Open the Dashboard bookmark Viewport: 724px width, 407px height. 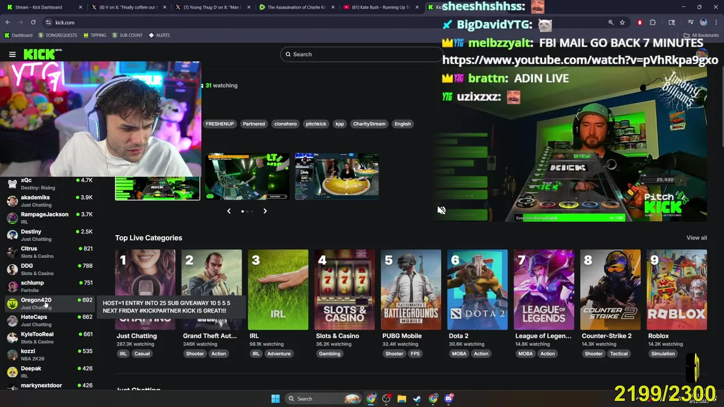pos(18,35)
